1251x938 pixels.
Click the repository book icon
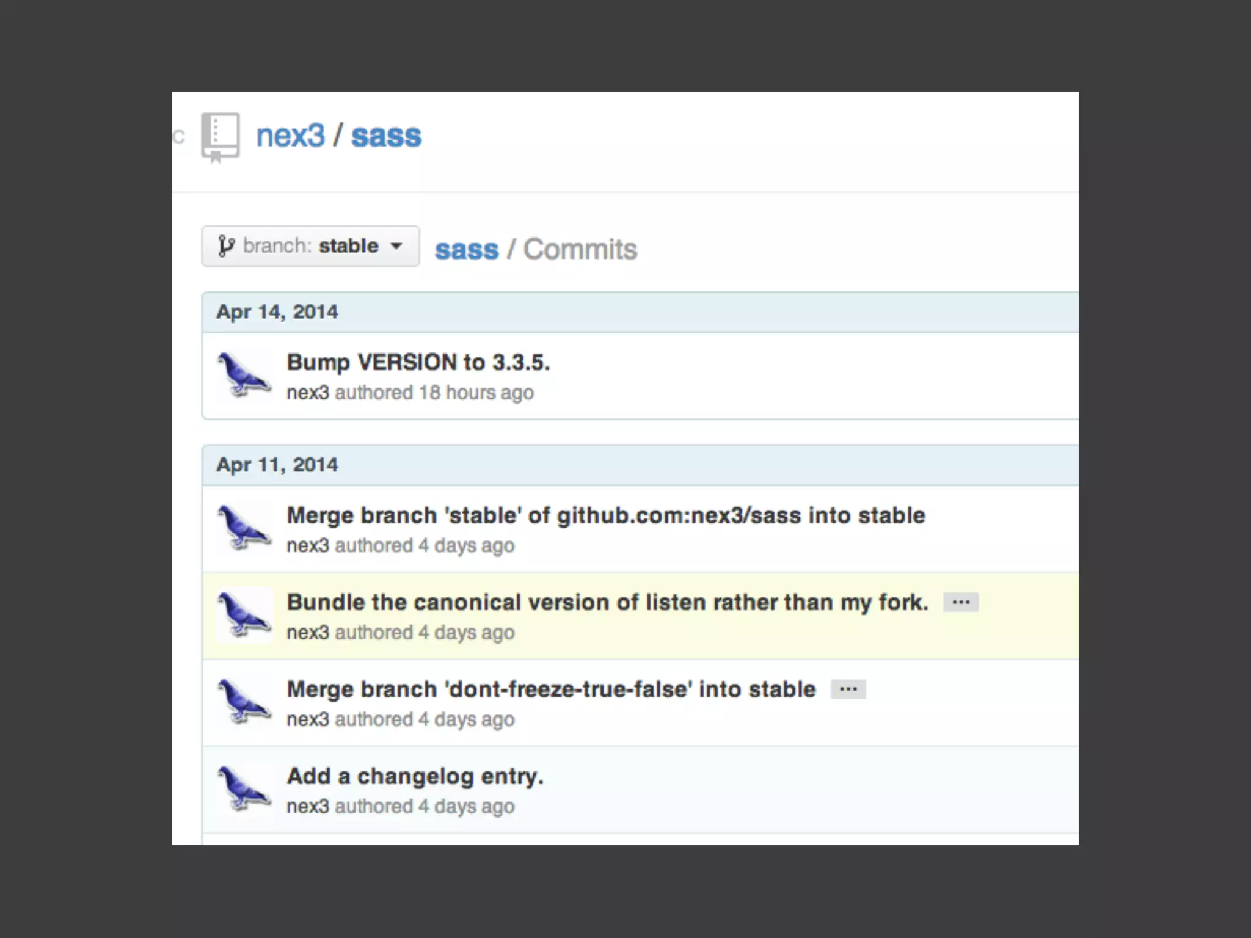pos(220,138)
